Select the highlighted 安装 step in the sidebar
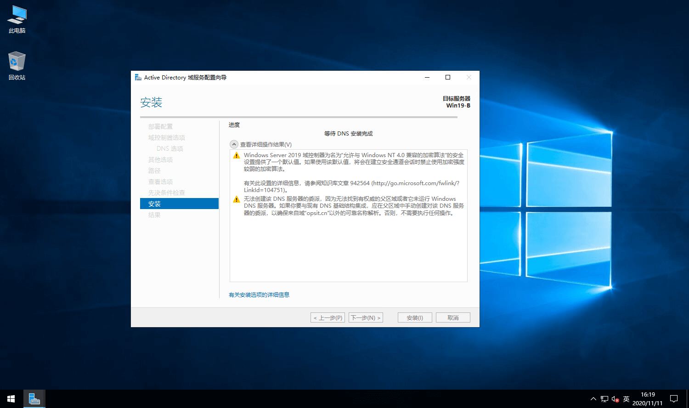The image size is (689, 408). [179, 204]
